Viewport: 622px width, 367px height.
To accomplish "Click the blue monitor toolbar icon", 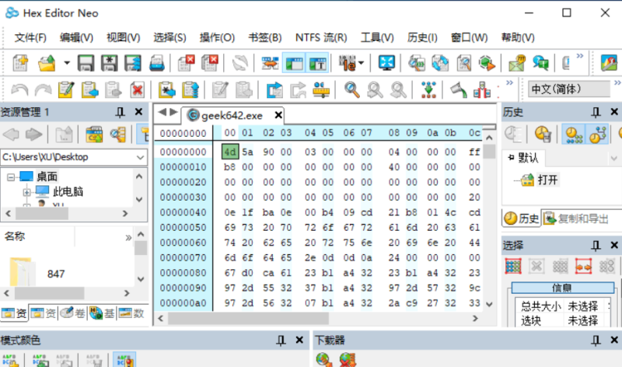I will click(386, 63).
